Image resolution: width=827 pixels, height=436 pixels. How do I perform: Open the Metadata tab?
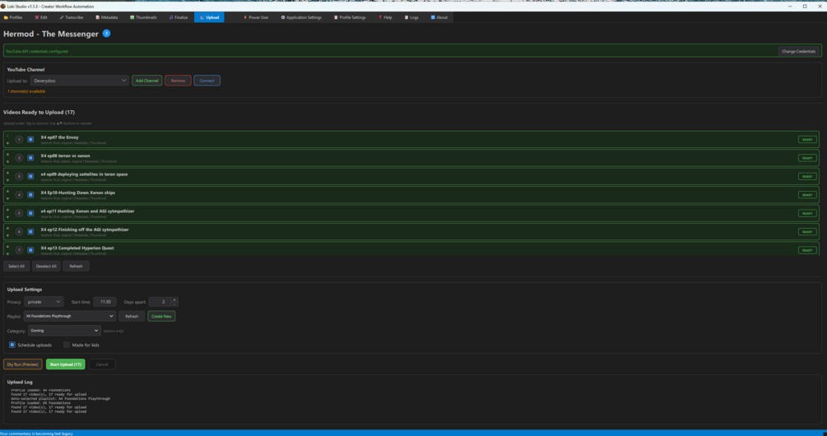pyautogui.click(x=106, y=17)
